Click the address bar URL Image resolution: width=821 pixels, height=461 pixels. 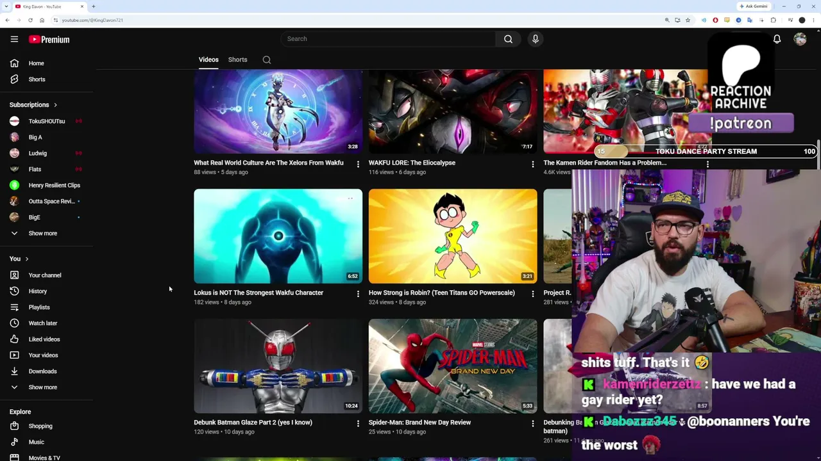point(92,20)
